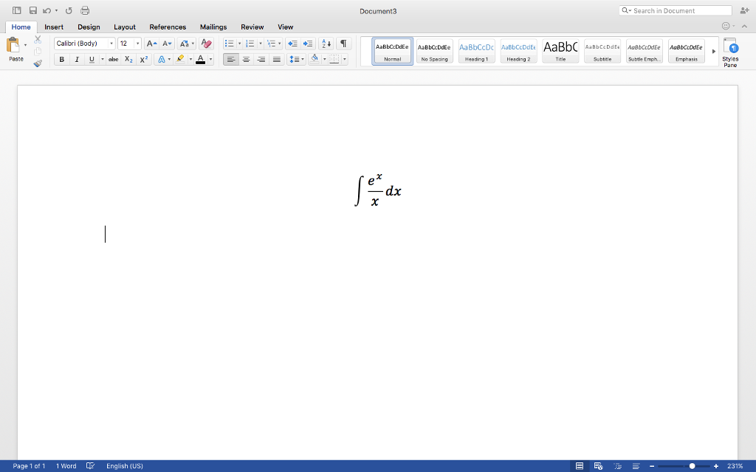This screenshot has width=756, height=472.
Task: Open the font color dropdown
Action: 209,59
